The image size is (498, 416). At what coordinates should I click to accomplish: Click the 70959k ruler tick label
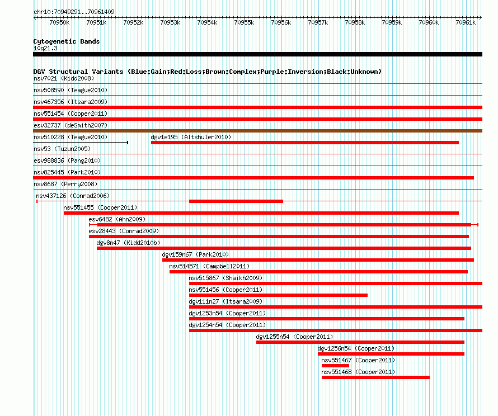[392, 22]
